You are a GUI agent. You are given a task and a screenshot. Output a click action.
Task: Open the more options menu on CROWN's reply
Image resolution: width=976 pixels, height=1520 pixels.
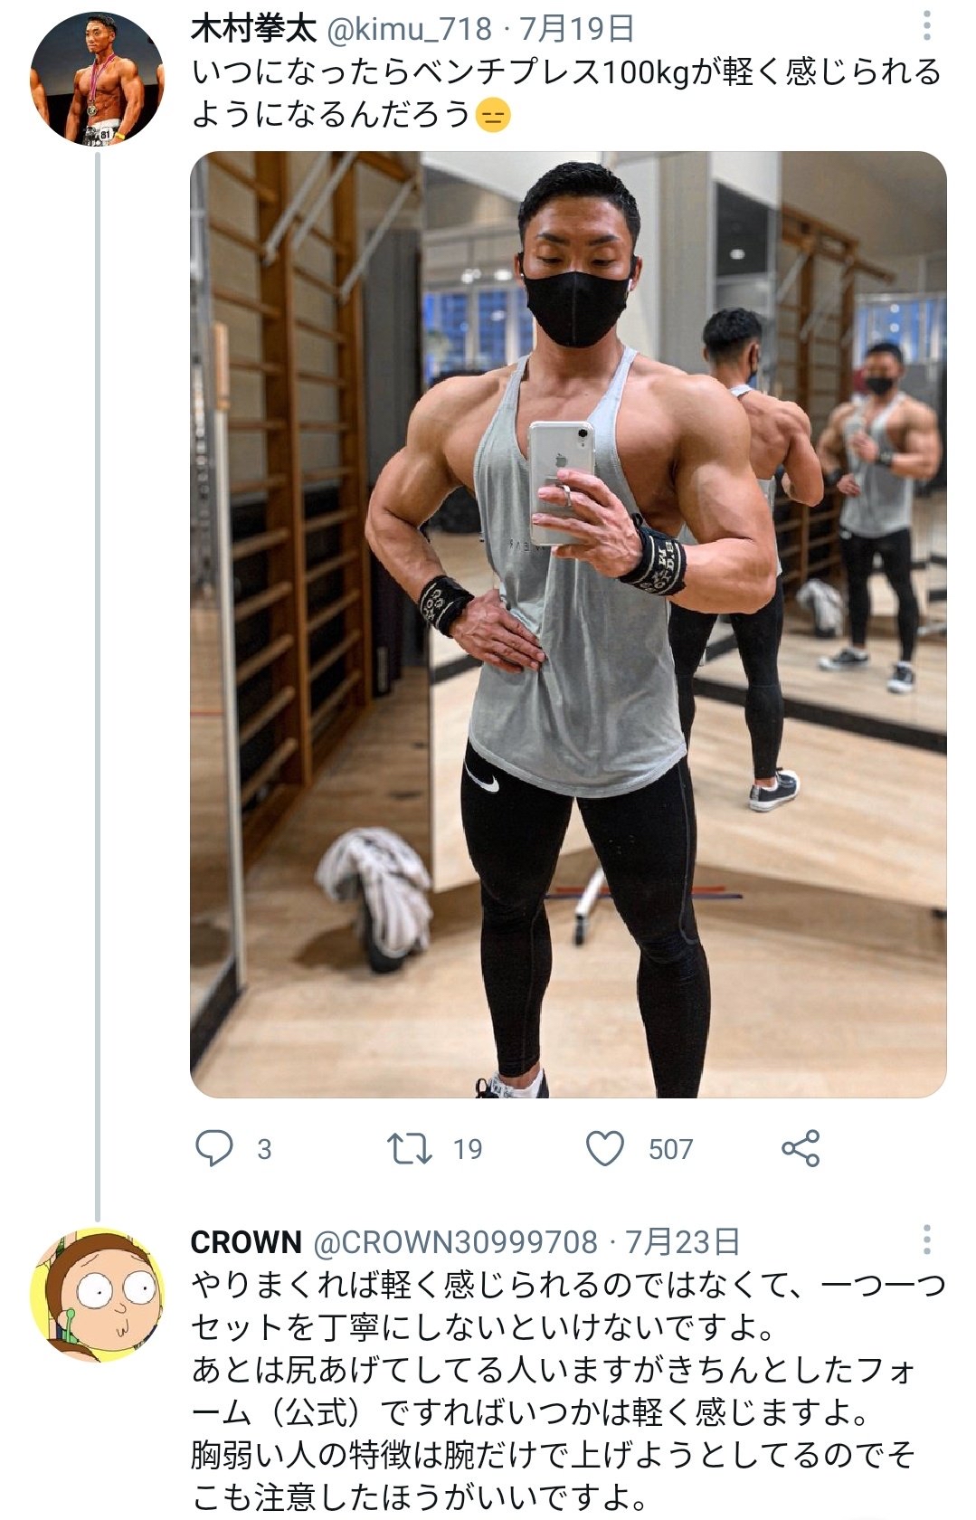click(927, 1240)
